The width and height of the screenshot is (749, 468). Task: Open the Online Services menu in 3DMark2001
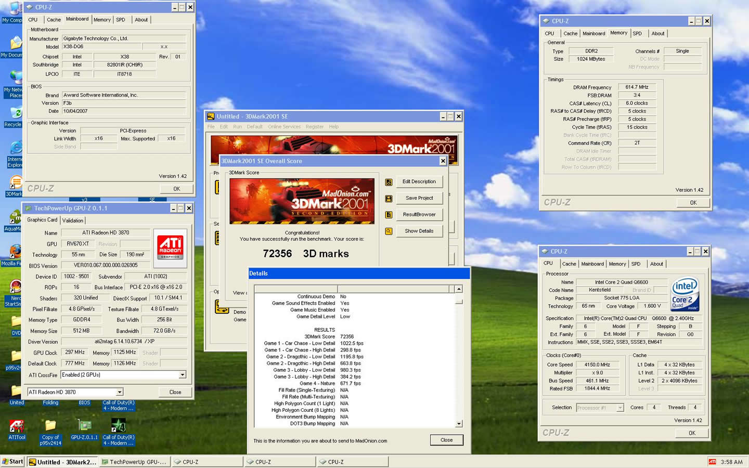click(284, 127)
